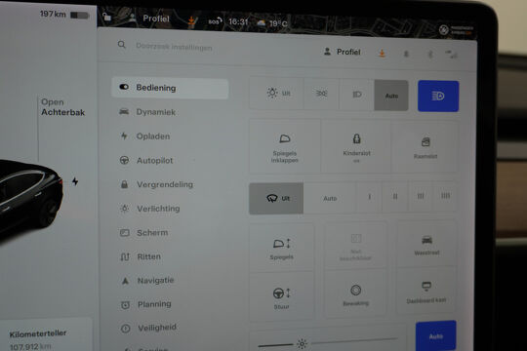This screenshot has height=351, width=527.
Task: Open the Profiel menu in settings header
Action: [x=343, y=52]
